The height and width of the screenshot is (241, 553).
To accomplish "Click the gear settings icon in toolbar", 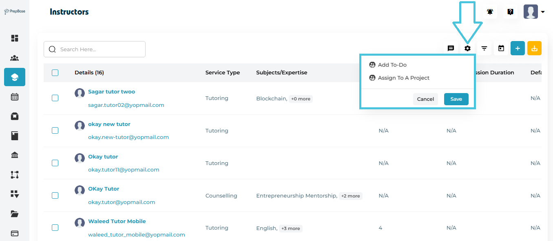I will click(467, 48).
